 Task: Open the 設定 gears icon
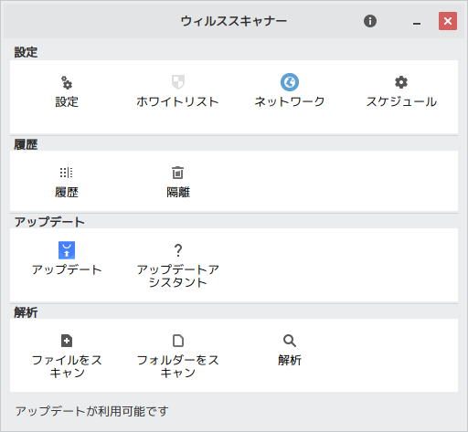[67, 82]
